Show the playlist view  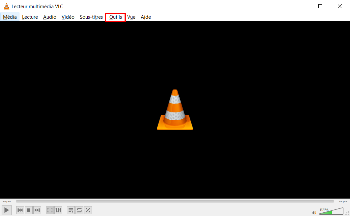(x=71, y=210)
